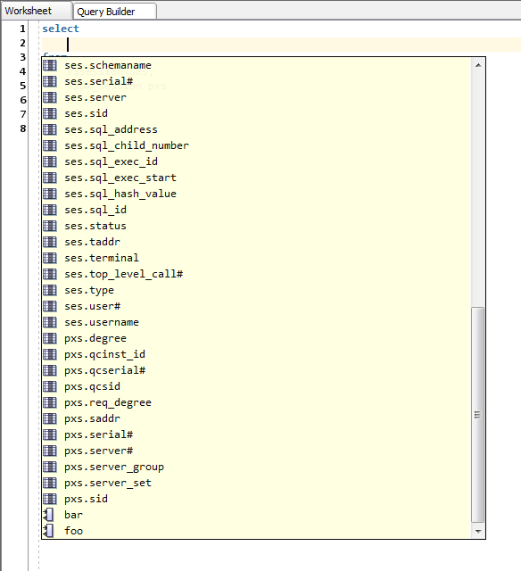The height and width of the screenshot is (571, 521).
Task: Click the column icon beside ses.schemaname
Action: pyautogui.click(x=50, y=65)
